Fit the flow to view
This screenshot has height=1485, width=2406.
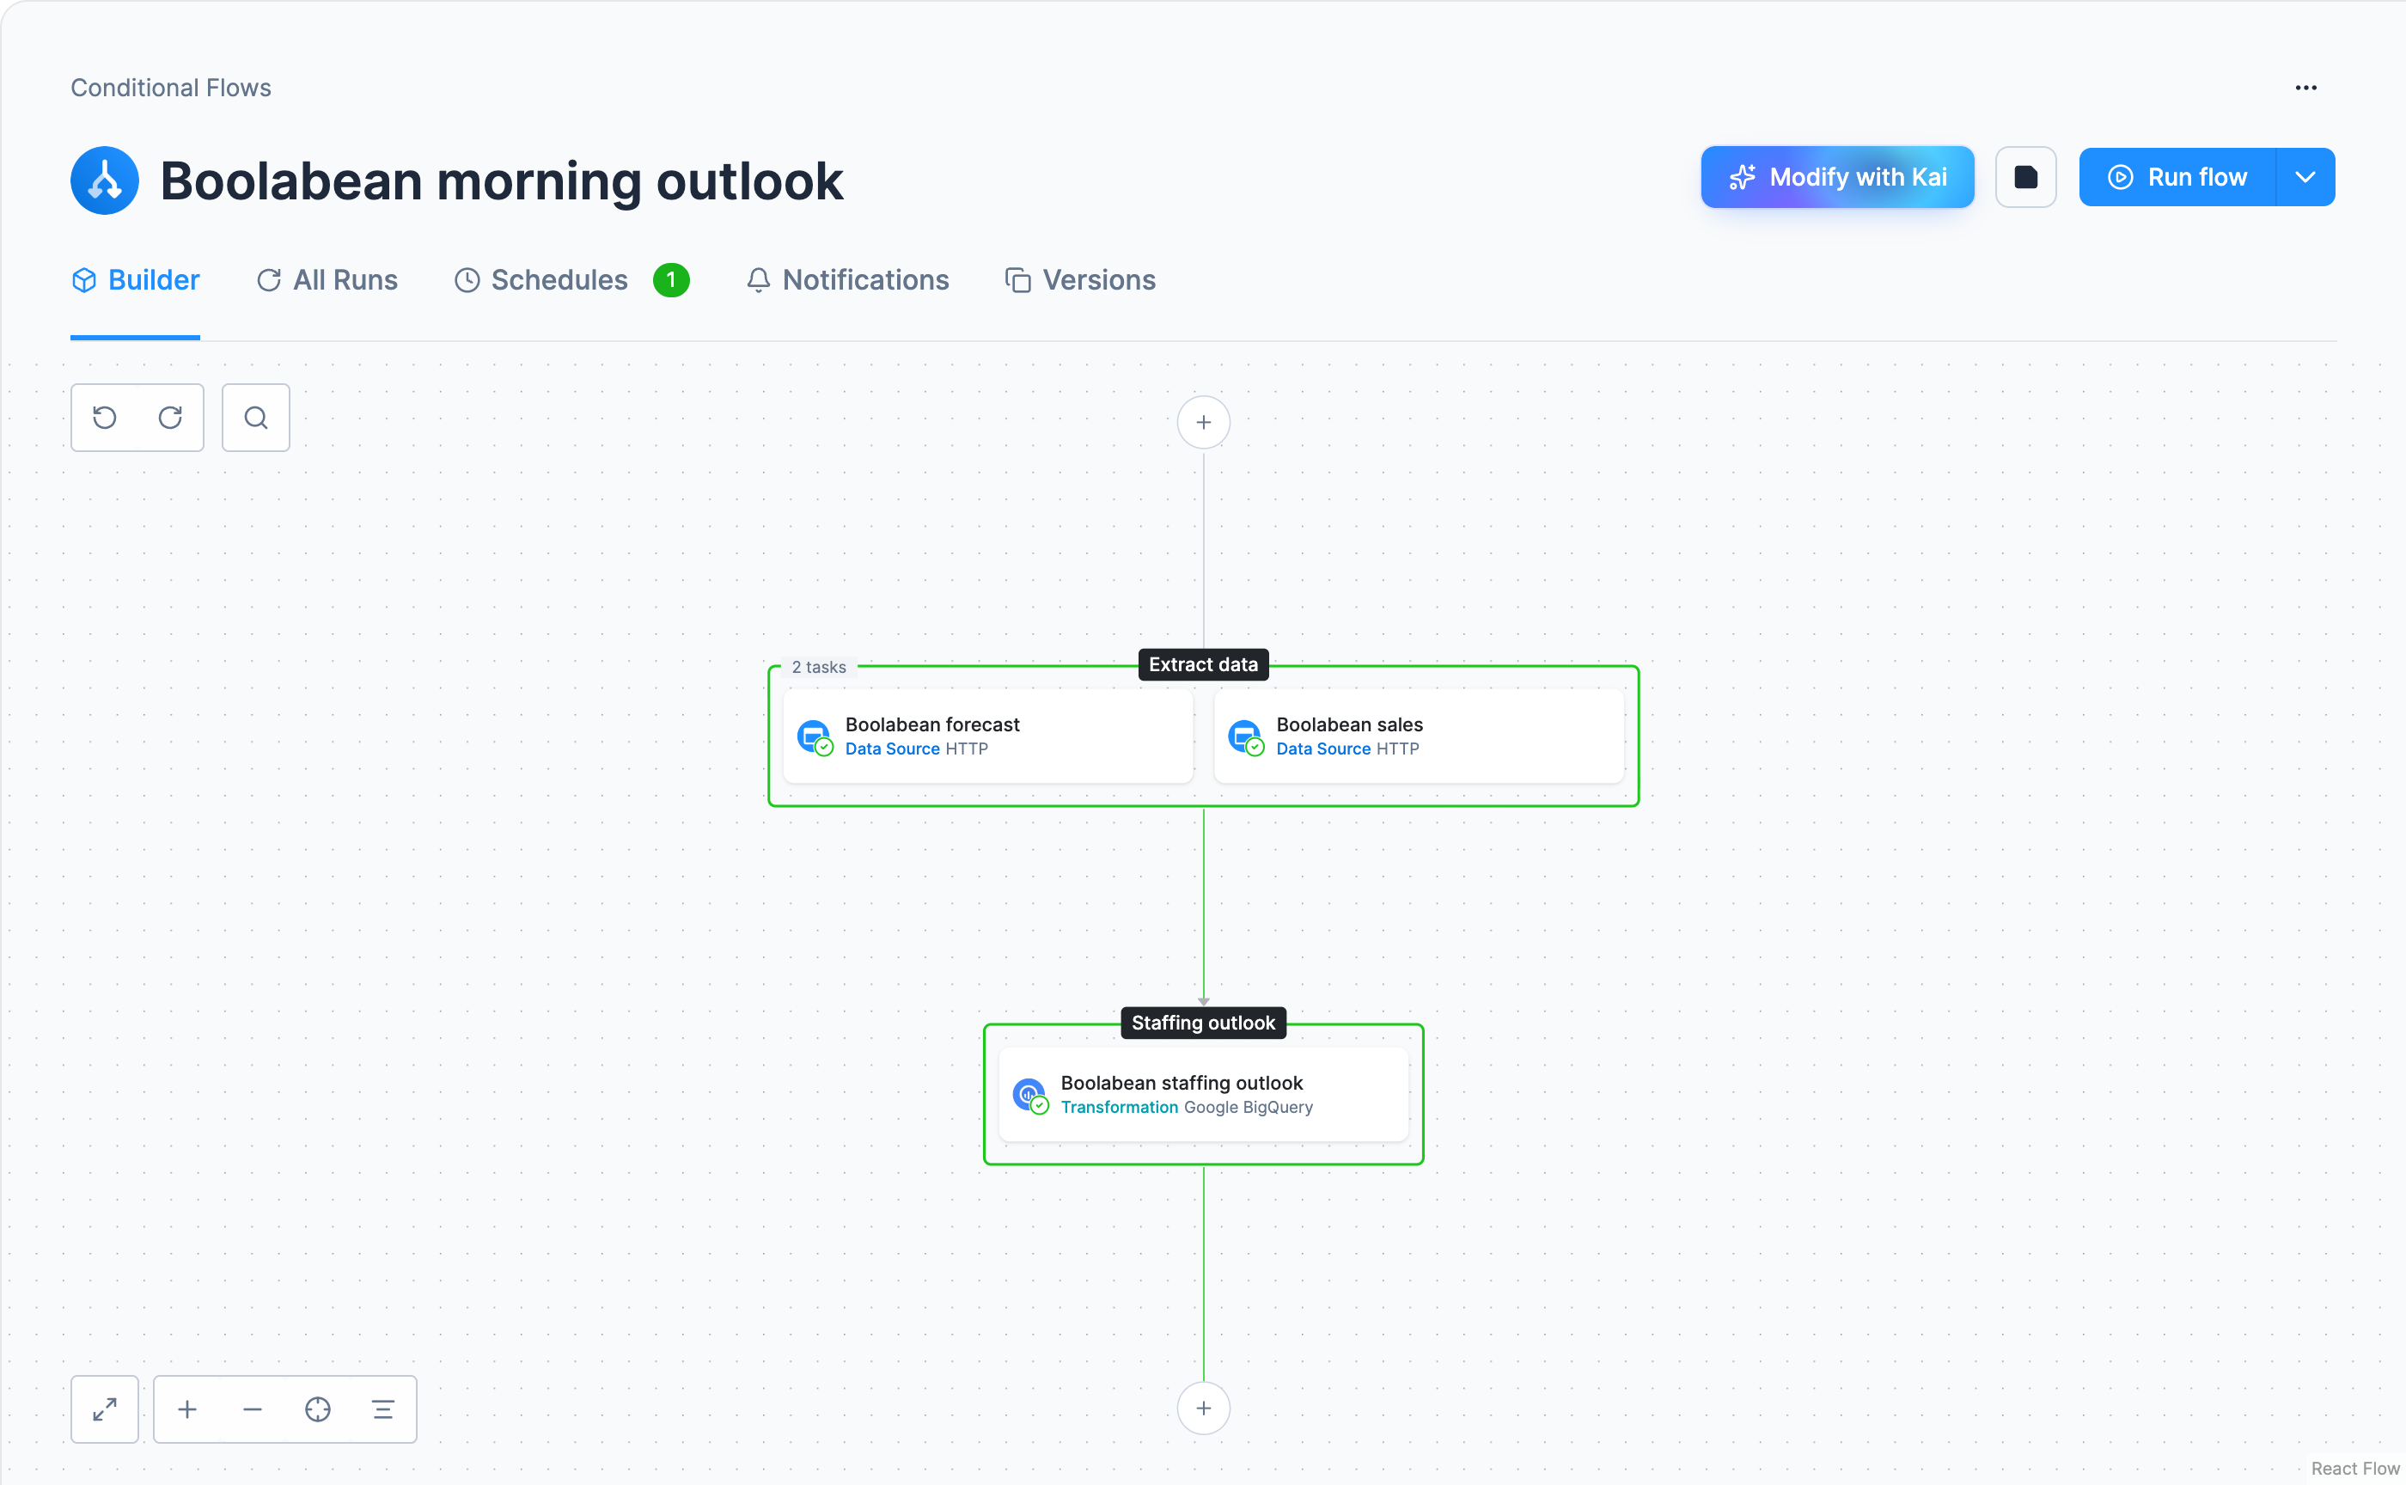pos(317,1409)
